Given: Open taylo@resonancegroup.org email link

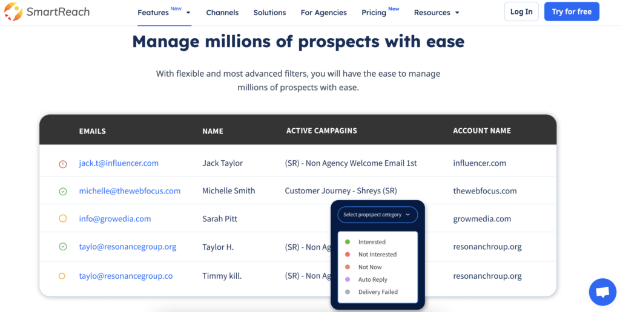Looking at the screenshot, I should point(127,247).
